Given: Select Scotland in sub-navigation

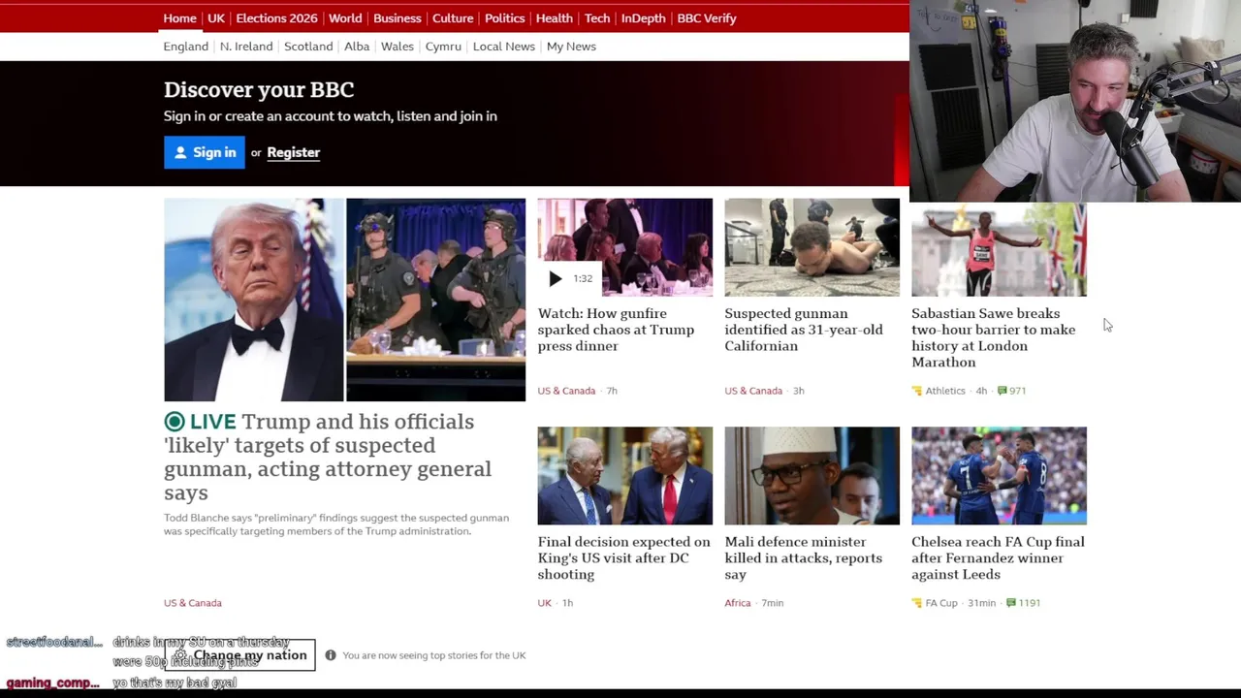Looking at the screenshot, I should pyautogui.click(x=308, y=47).
